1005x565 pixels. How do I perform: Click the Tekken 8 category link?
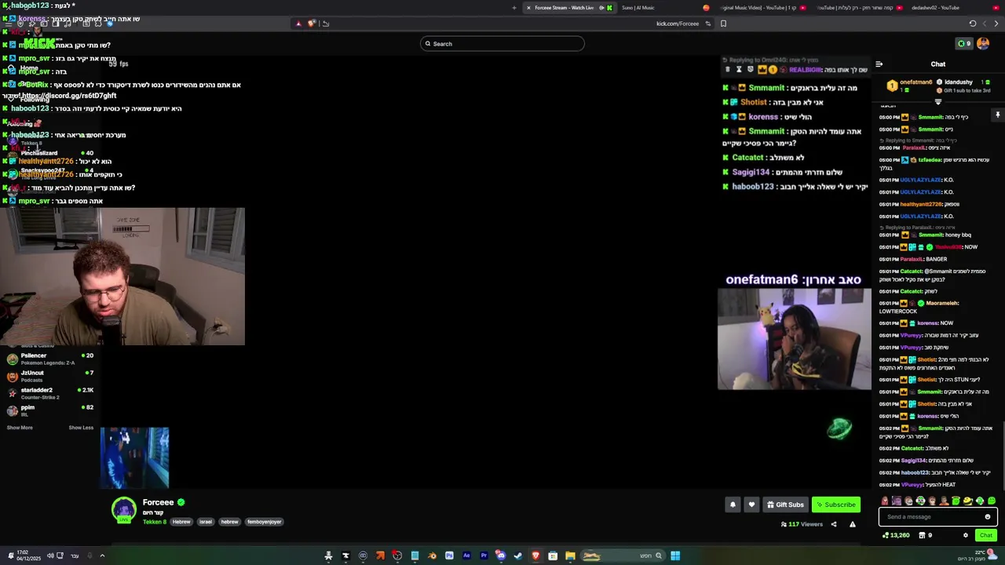tap(155, 522)
